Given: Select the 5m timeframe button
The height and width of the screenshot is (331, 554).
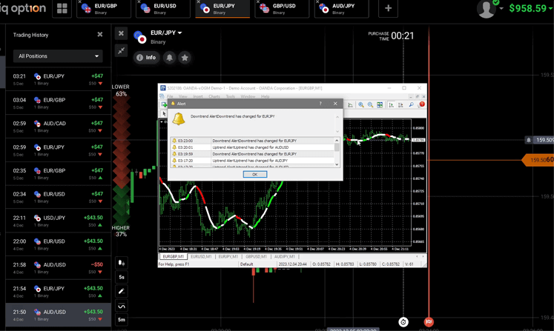Looking at the screenshot, I should tap(122, 320).
